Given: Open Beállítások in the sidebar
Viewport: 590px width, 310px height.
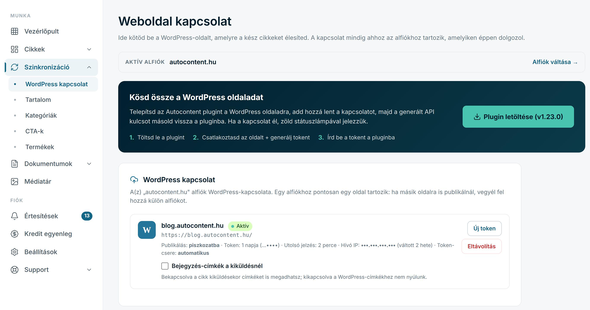Looking at the screenshot, I should point(51,252).
